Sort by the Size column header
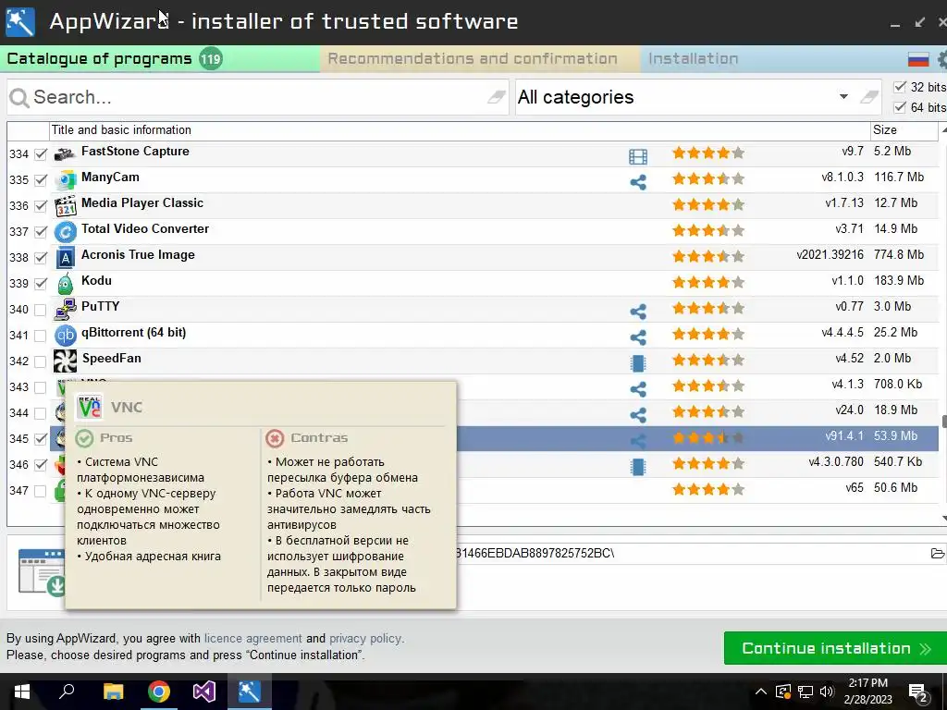The width and height of the screenshot is (947, 710). coord(904,130)
